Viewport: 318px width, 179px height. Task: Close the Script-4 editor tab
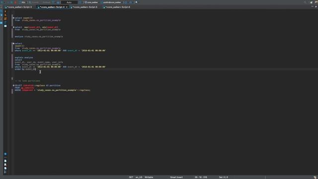pos(67,7)
